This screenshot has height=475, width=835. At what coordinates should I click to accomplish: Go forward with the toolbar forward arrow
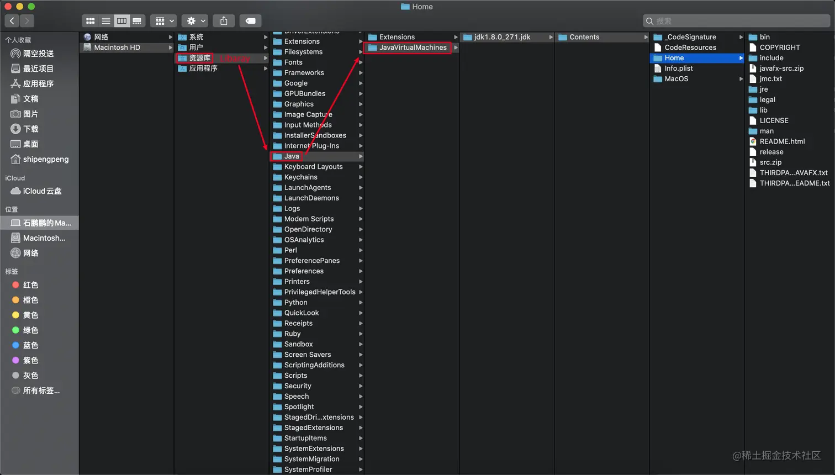27,21
